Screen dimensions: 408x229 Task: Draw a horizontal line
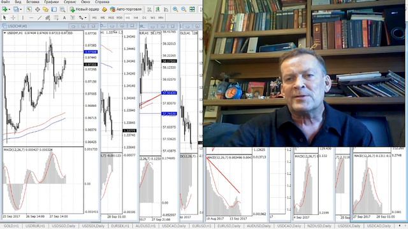tap(31, 18)
